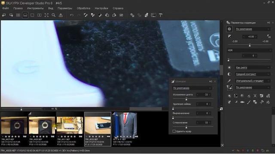
Task: Click the gear taste preset icon
Action: [229, 29]
